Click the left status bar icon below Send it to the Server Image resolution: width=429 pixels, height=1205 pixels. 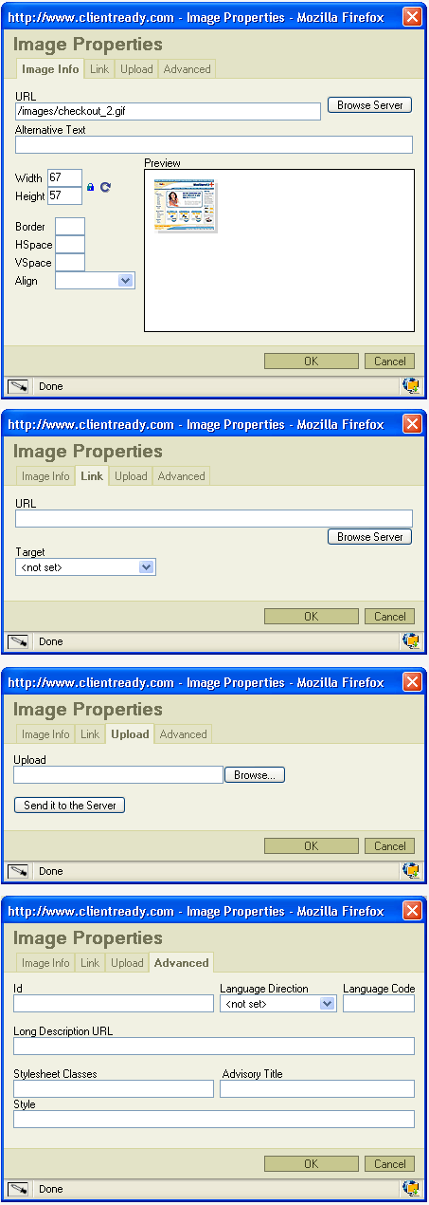coord(18,871)
